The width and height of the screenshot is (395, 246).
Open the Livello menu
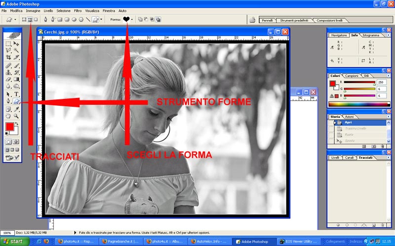[x=48, y=11]
